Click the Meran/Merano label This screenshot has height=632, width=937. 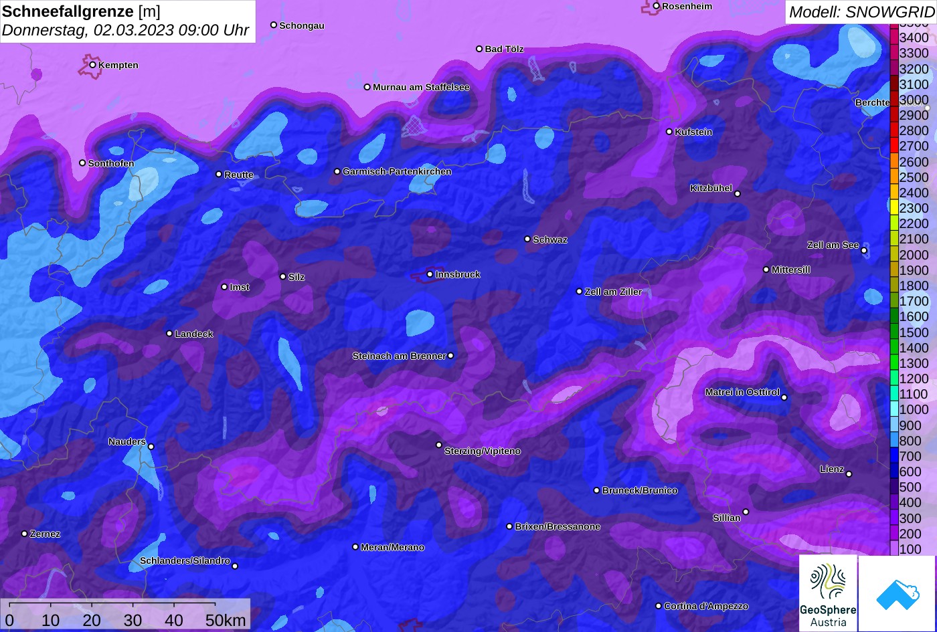[x=392, y=547]
